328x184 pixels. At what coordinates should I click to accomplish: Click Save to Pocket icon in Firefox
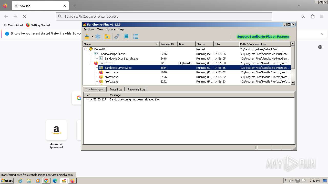pyautogui.click(x=303, y=16)
